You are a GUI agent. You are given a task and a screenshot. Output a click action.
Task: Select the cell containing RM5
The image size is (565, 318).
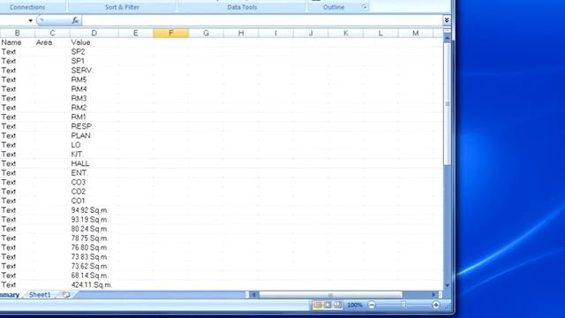pos(94,80)
